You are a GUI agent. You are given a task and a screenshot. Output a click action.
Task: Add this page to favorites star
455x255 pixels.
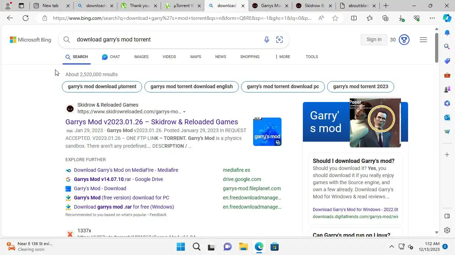click(x=335, y=18)
